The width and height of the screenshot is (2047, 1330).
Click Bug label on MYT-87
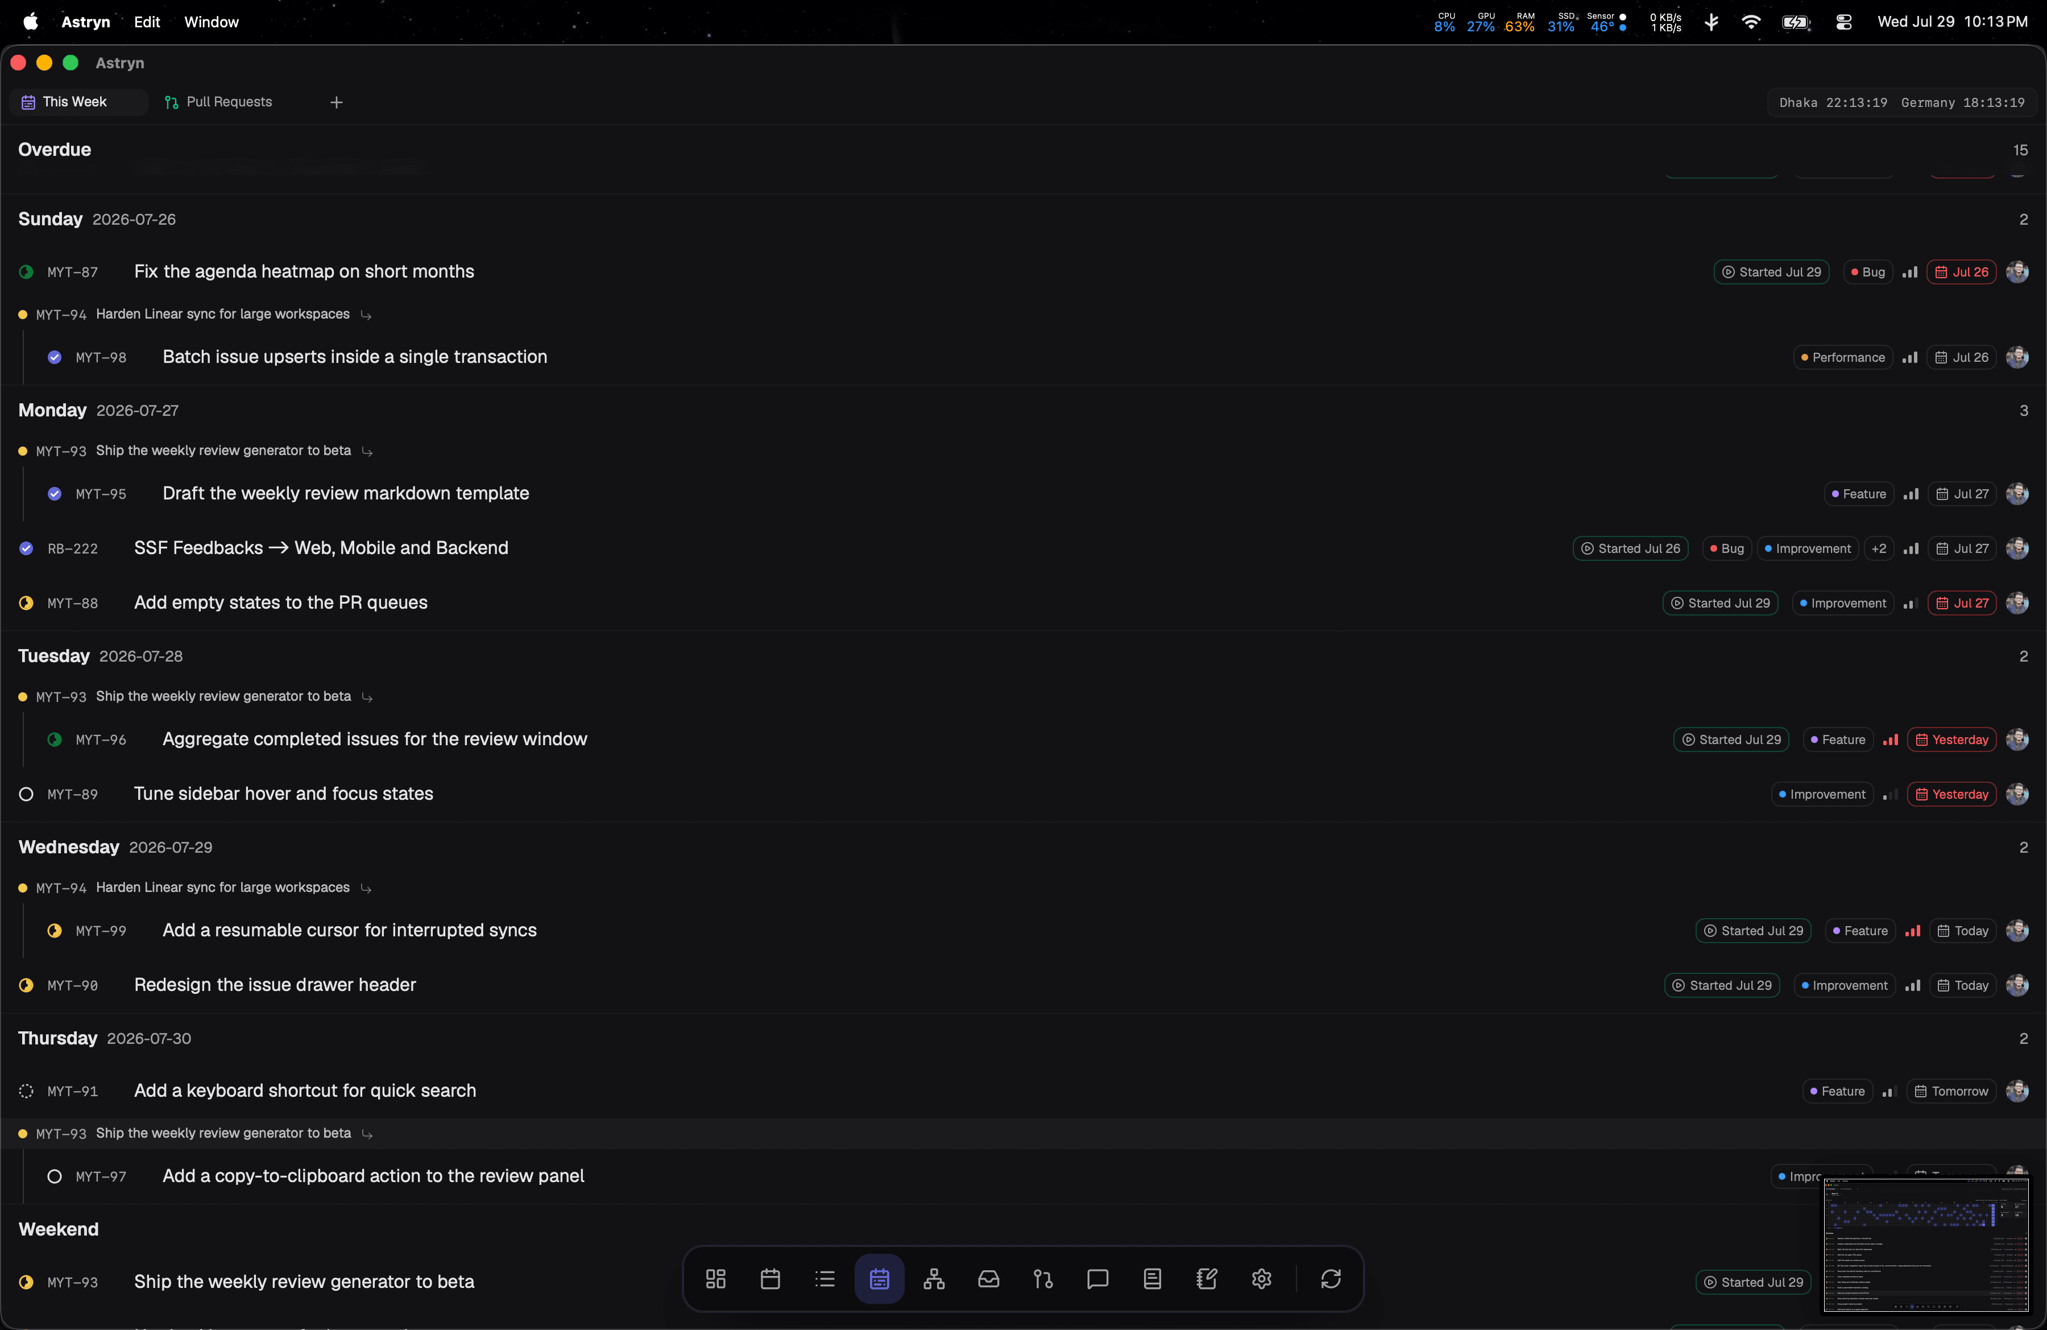[1868, 272]
